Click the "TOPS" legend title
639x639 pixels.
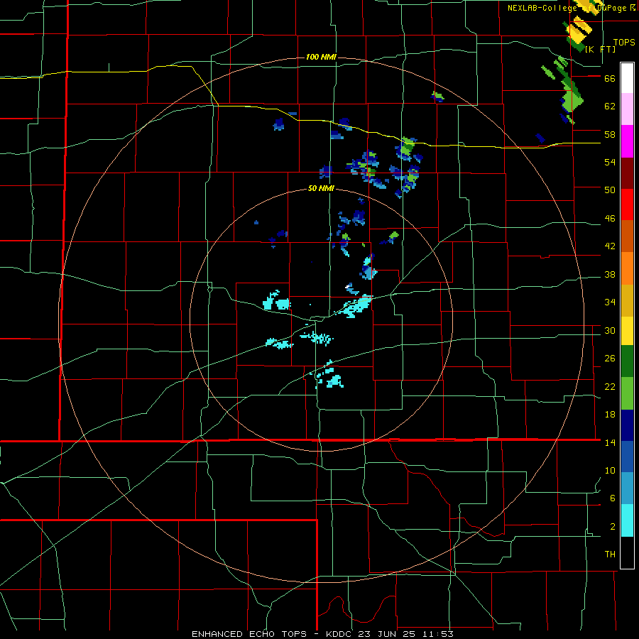624,43
